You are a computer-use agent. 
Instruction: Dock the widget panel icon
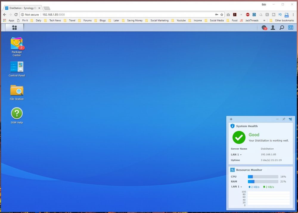(290, 119)
